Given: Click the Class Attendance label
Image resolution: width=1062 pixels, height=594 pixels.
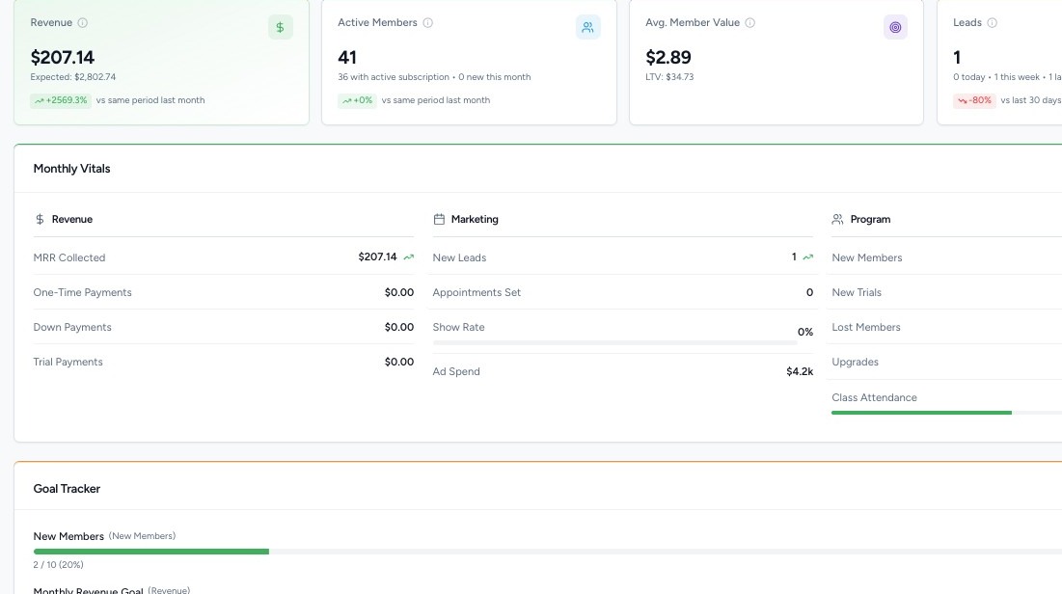Looking at the screenshot, I should (x=874, y=397).
